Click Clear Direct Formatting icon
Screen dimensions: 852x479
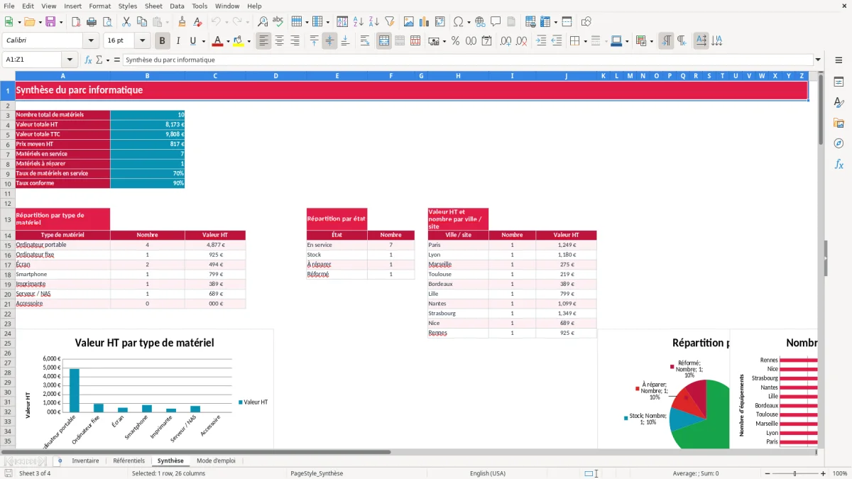coord(197,22)
